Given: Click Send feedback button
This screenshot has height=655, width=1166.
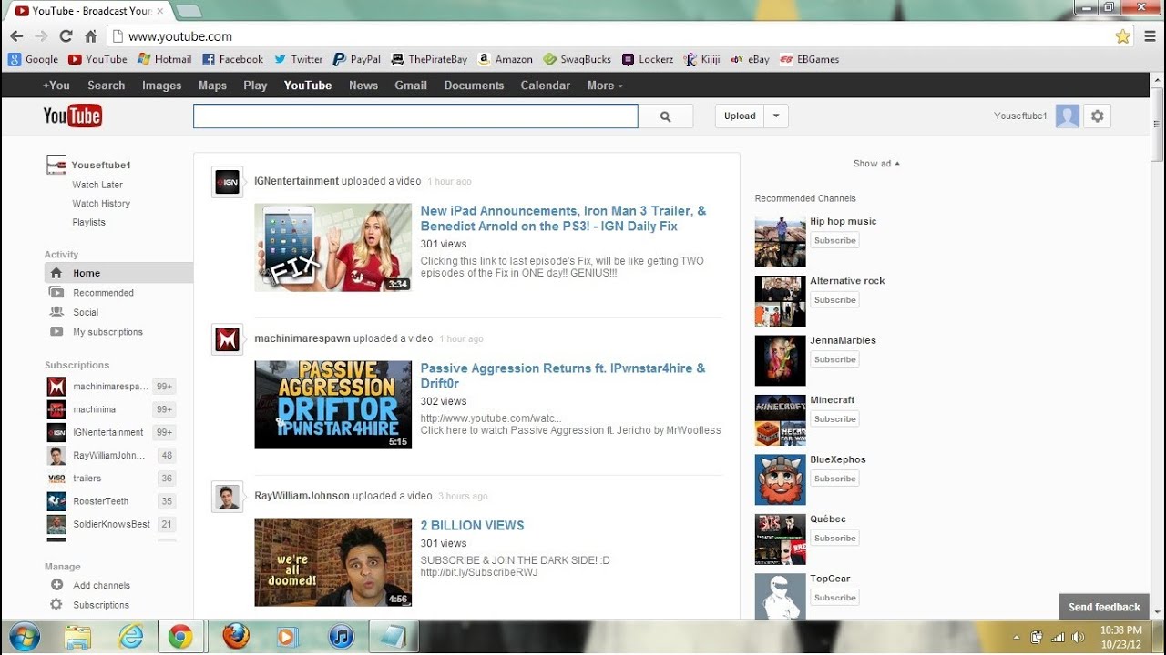Looking at the screenshot, I should (1104, 607).
